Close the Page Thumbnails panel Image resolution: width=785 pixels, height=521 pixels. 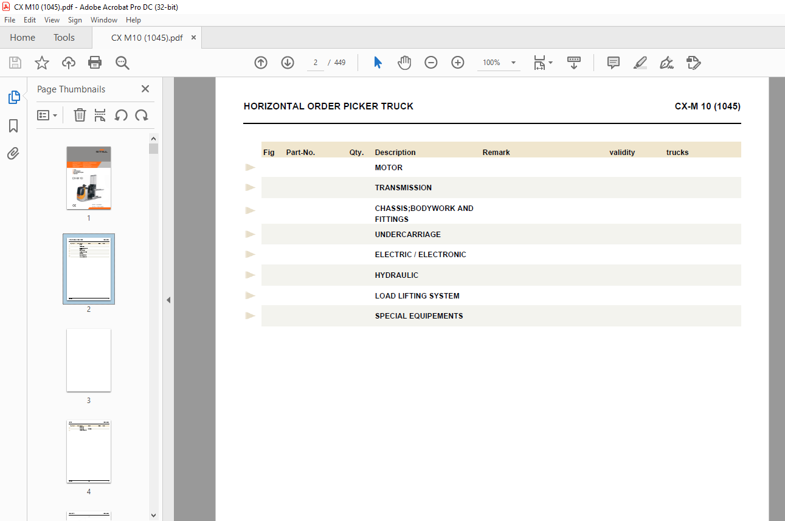click(145, 89)
